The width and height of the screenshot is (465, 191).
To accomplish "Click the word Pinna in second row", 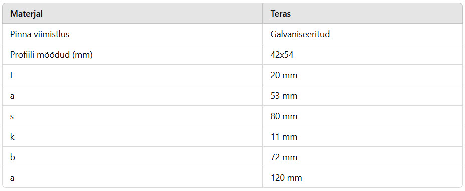I will [x=20, y=34].
